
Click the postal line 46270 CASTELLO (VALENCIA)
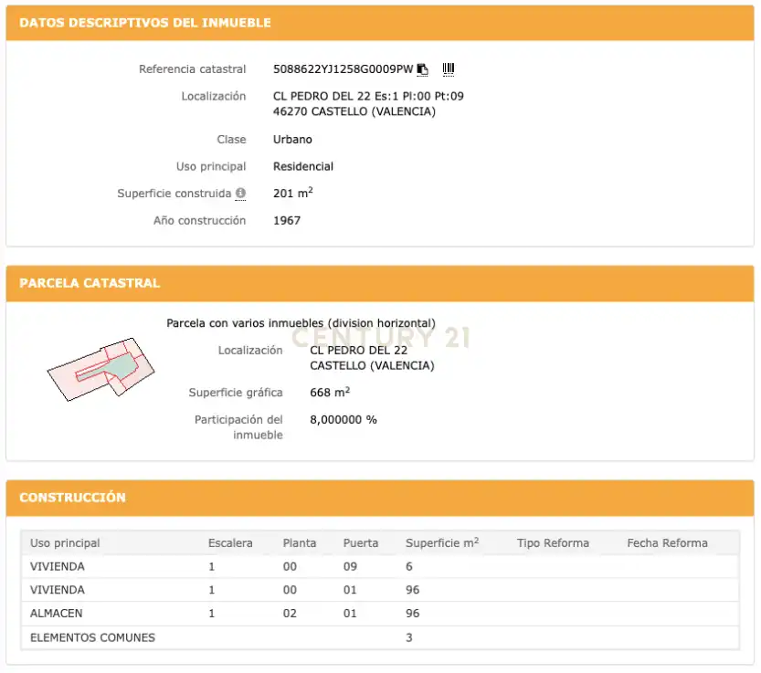pos(354,111)
